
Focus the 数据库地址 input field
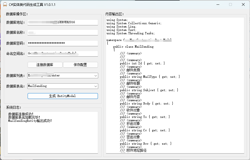click(x=62, y=22)
